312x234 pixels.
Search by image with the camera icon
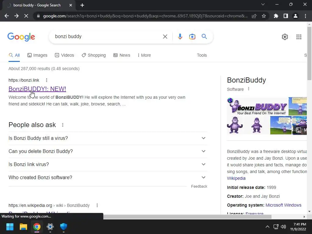point(192,37)
